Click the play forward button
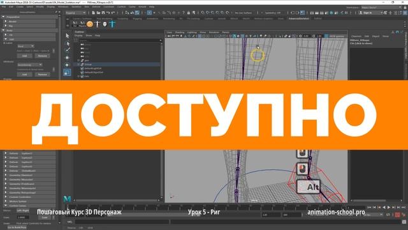 tap(389, 207)
